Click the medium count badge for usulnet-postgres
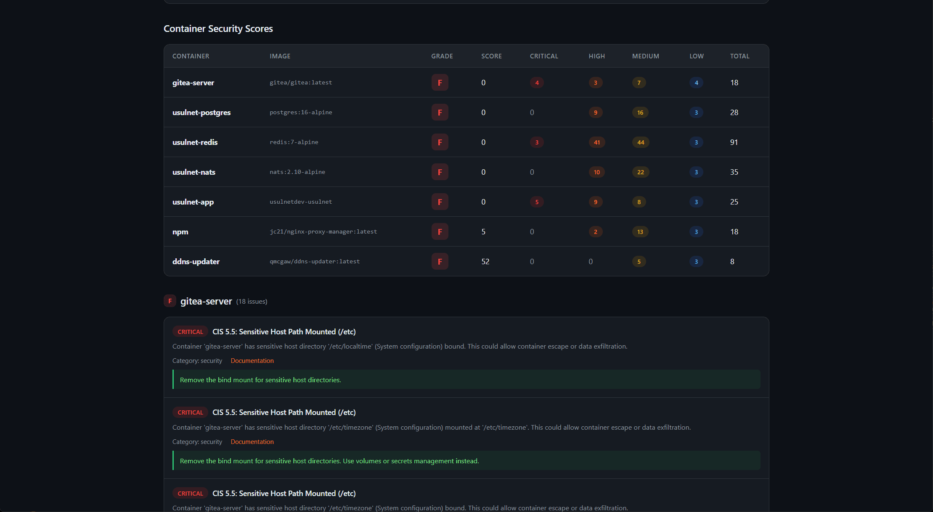 point(640,112)
